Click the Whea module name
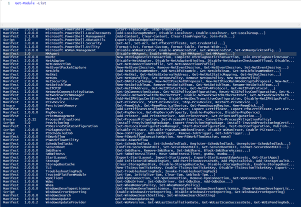 click(49, 185)
